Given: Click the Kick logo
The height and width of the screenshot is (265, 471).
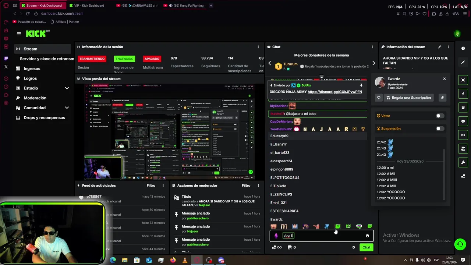Looking at the screenshot, I should click(x=37, y=33).
